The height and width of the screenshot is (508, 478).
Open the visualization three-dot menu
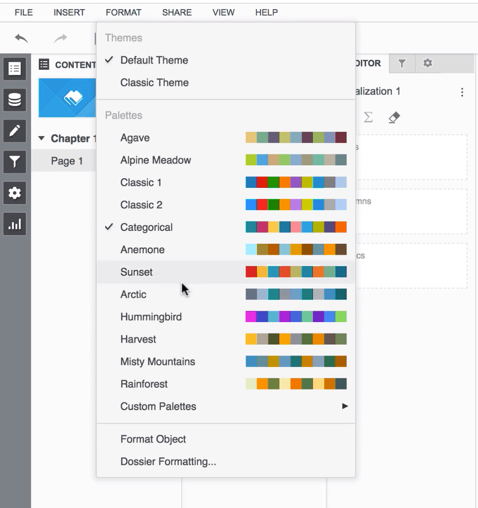[462, 92]
